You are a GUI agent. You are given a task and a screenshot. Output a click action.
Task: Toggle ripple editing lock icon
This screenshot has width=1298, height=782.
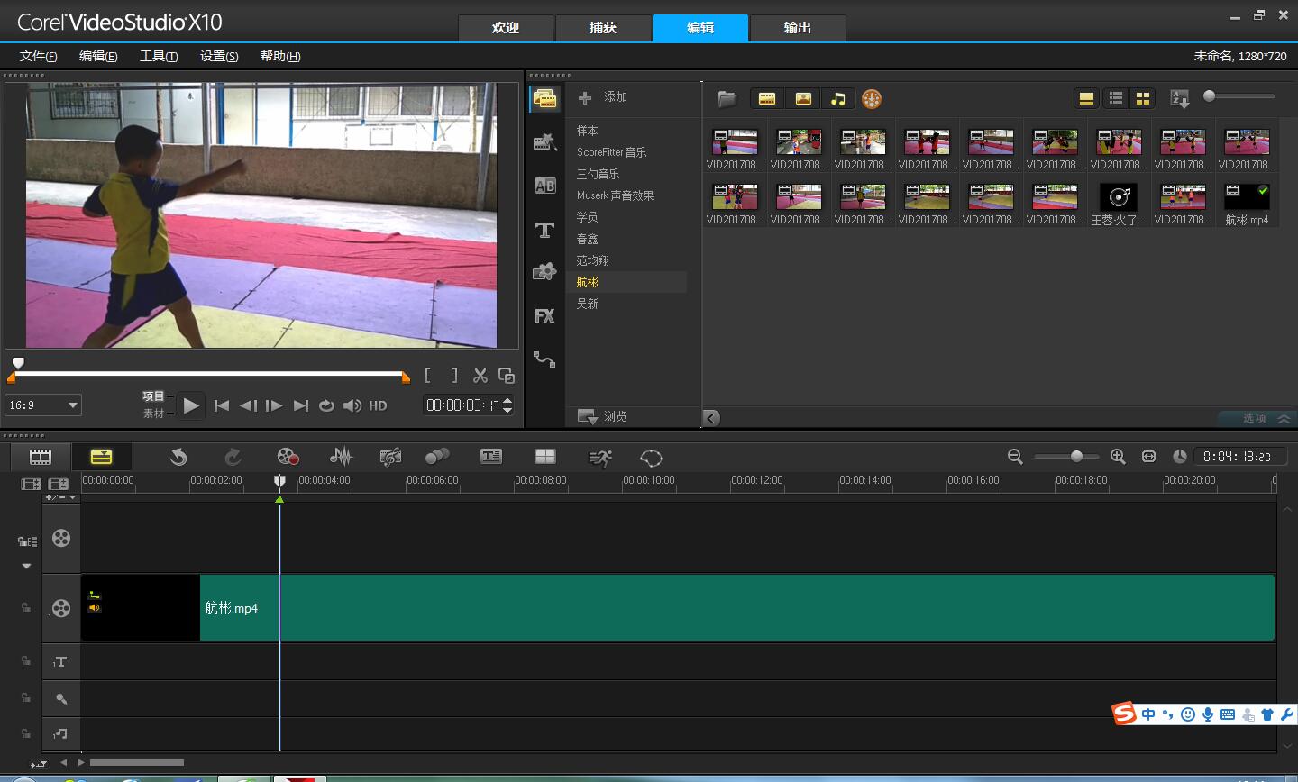click(27, 541)
